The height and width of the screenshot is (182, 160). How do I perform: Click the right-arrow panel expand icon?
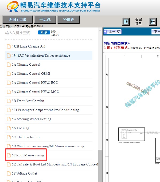point(126,22)
